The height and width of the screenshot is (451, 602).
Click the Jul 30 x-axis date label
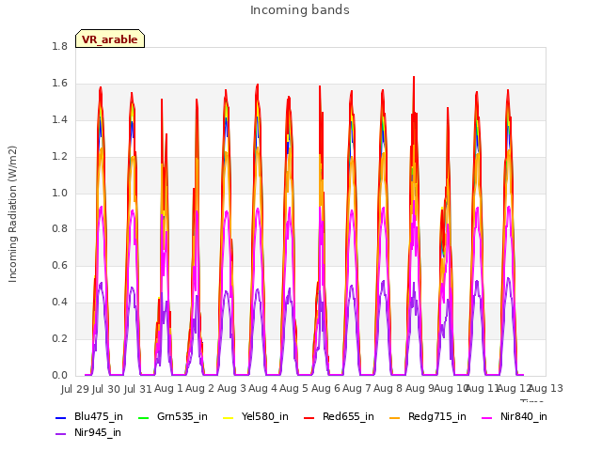coord(106,389)
